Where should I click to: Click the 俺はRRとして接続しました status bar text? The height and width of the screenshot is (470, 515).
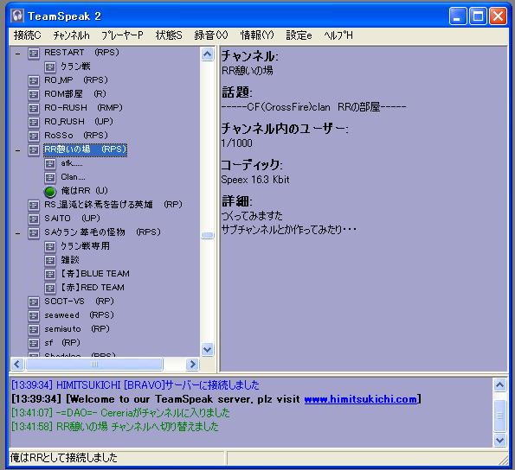[x=63, y=458]
